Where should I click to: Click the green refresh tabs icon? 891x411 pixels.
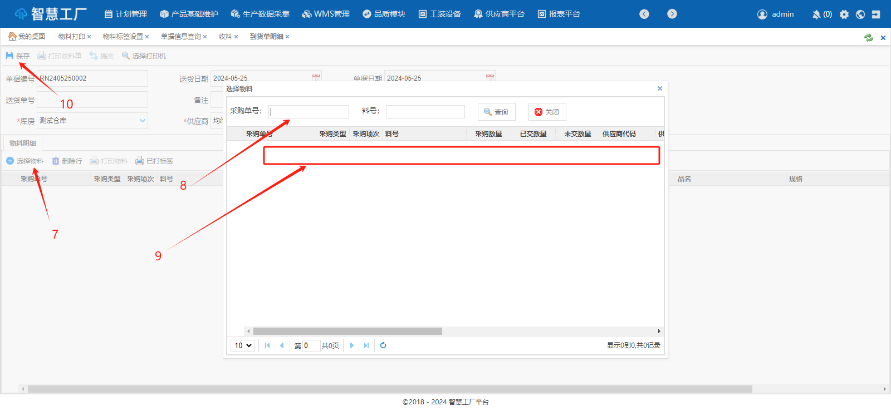(x=868, y=38)
